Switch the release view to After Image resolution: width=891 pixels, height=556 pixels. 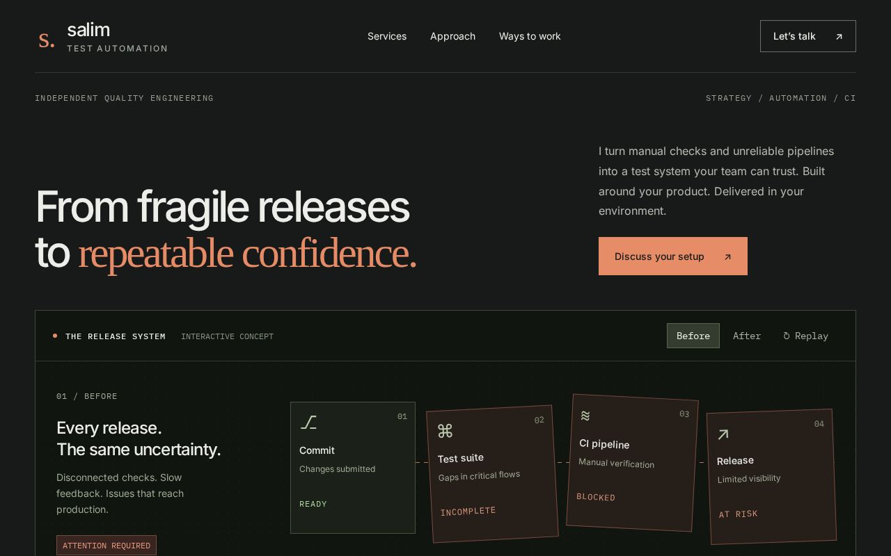pos(747,336)
